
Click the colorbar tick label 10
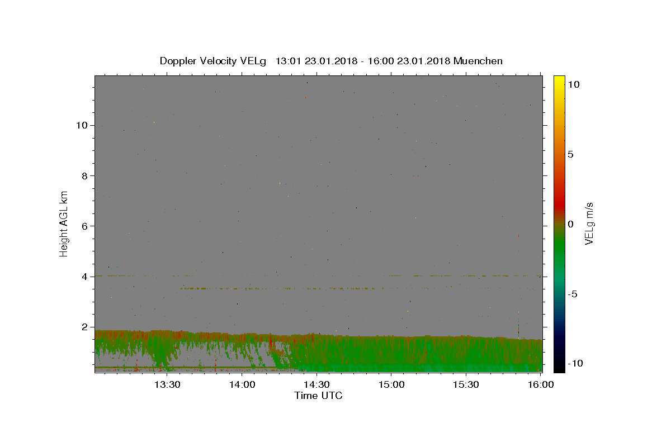(573, 84)
